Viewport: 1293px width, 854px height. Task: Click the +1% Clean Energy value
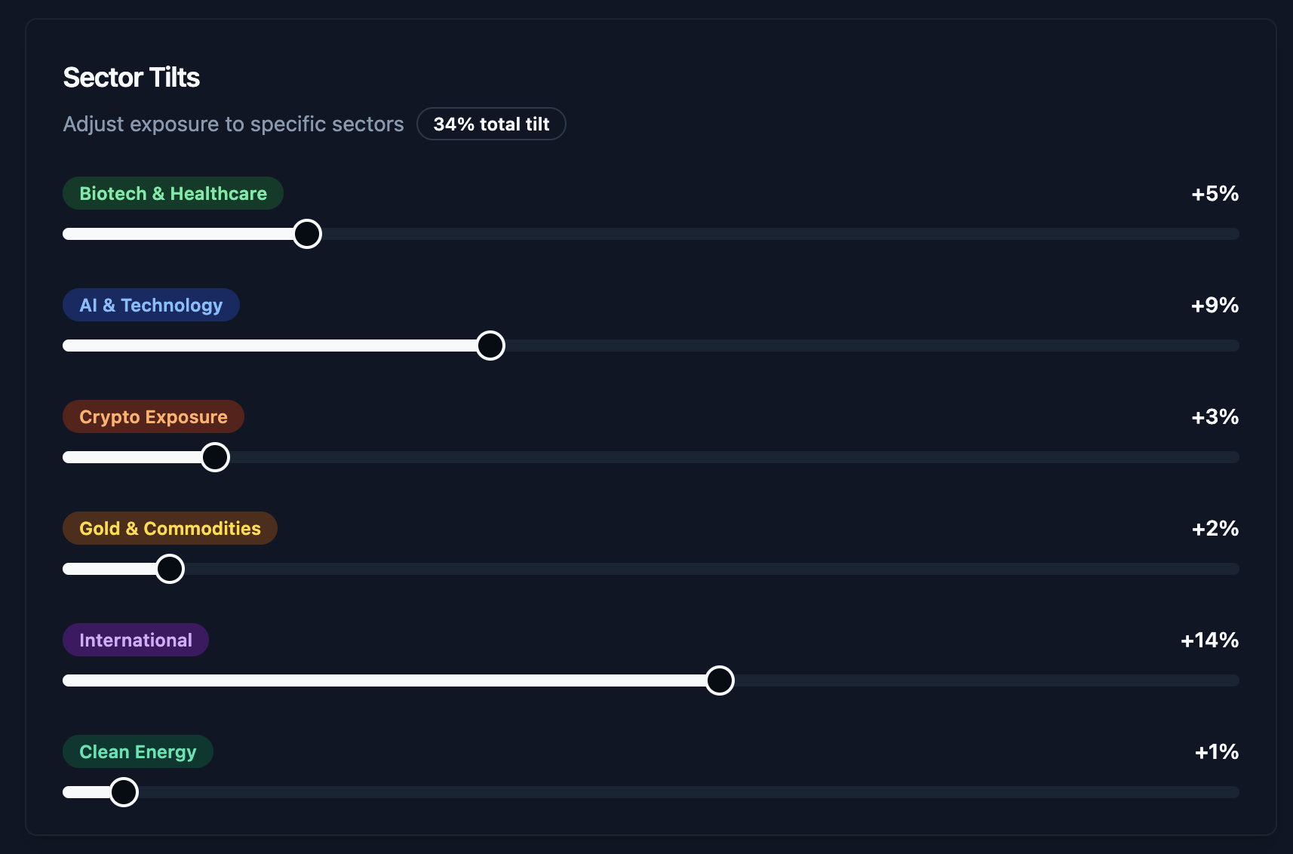(x=1216, y=752)
